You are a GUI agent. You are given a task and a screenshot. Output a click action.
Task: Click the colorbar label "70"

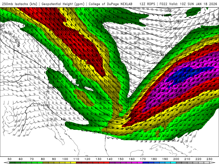coord(32,159)
